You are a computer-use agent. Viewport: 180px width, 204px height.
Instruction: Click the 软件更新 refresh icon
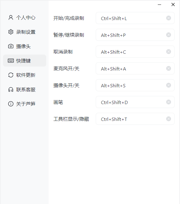[11, 75]
